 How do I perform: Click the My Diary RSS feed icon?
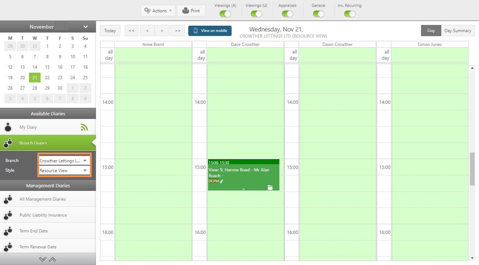click(x=84, y=127)
